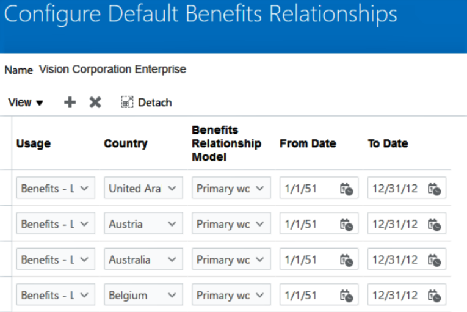The image size is (467, 312).
Task: Expand the United Arab country dropdown
Action: coord(172,189)
